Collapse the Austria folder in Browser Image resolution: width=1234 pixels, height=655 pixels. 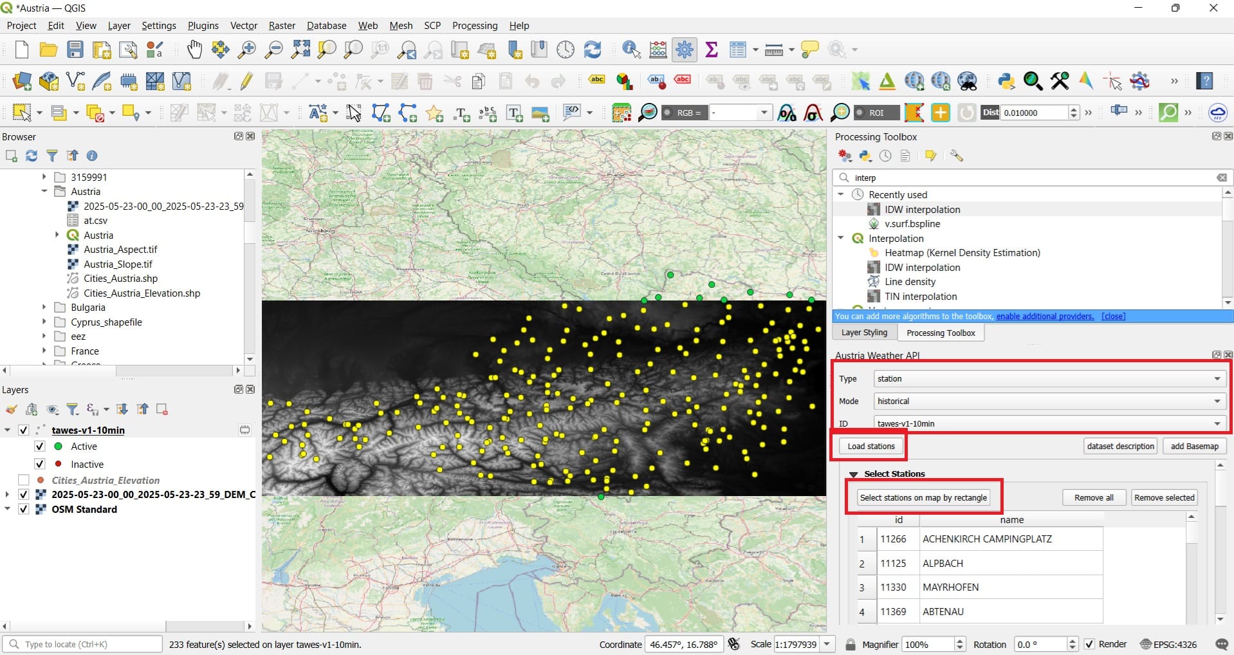point(44,191)
